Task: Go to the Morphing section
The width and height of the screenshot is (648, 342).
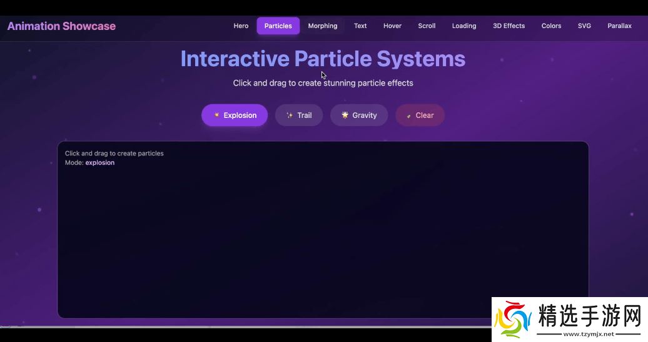Action: coord(323,26)
